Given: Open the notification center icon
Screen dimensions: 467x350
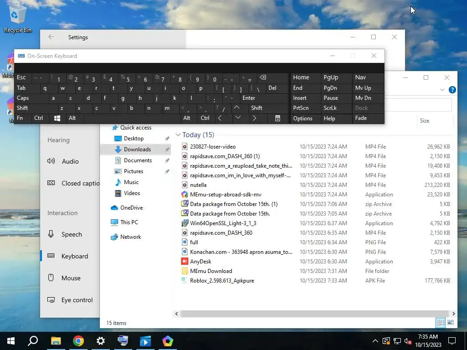Looking at the screenshot, I should pos(452,341).
